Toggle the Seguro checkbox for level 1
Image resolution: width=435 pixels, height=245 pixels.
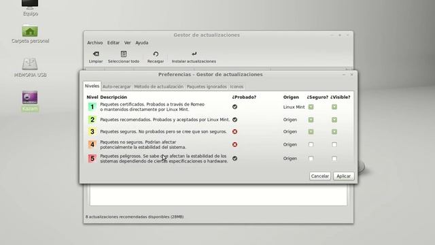pos(311,107)
